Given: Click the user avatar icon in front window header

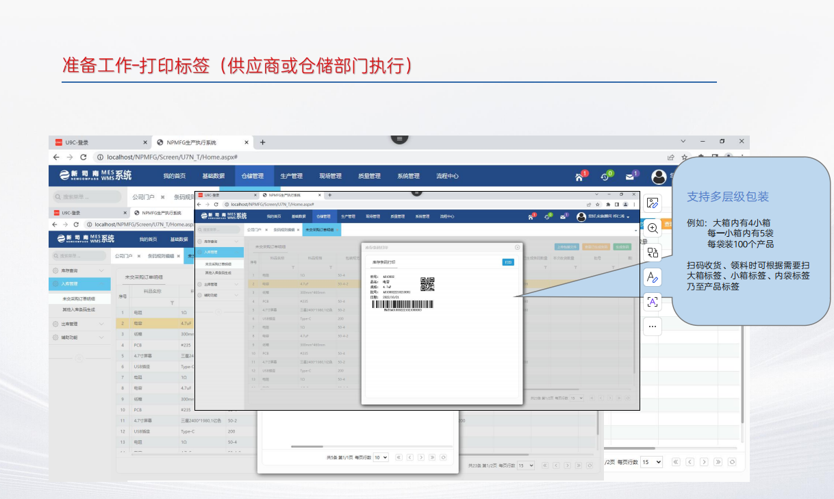Looking at the screenshot, I should click(x=581, y=217).
